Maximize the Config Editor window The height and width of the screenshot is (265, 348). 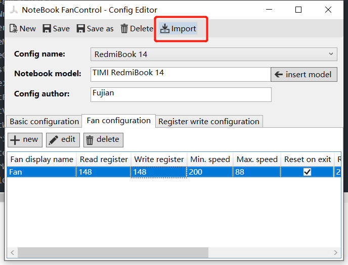click(x=298, y=10)
